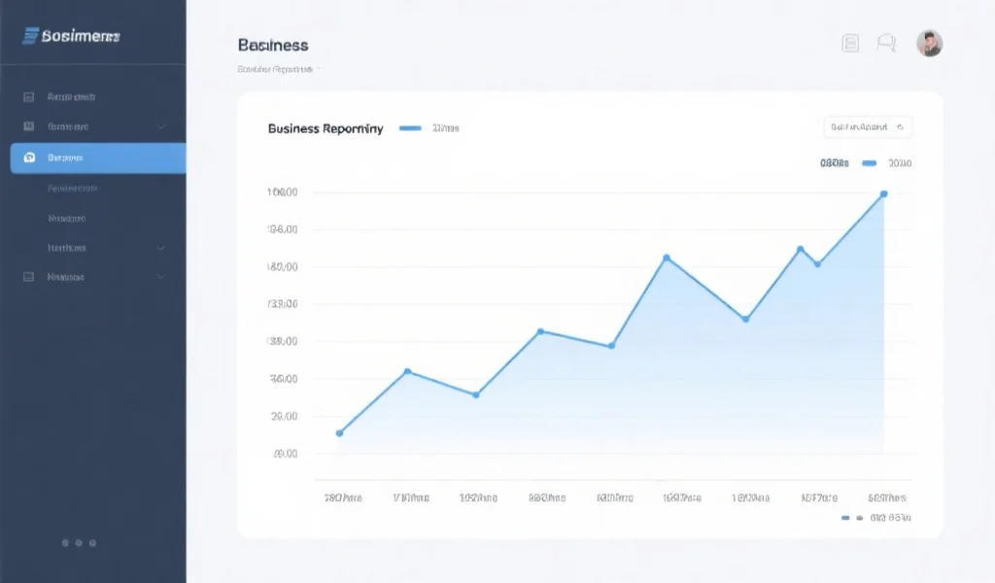Click the breadcrumb link under the Business heading
Screen dimensions: 995x583
click(x=275, y=70)
